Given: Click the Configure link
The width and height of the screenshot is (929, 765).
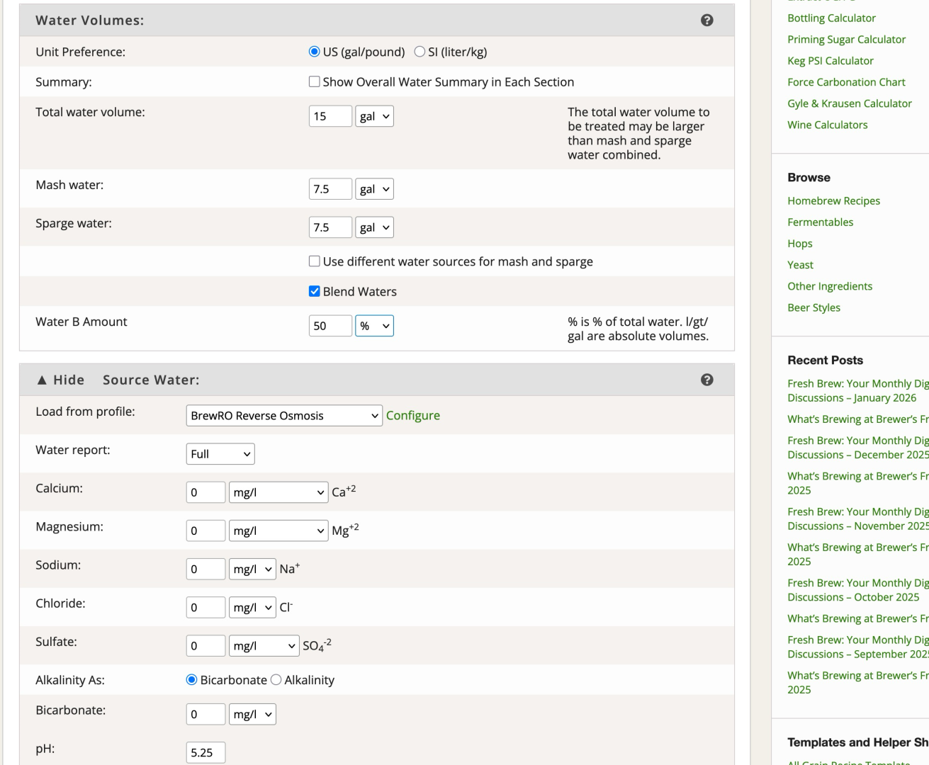Looking at the screenshot, I should [412, 416].
